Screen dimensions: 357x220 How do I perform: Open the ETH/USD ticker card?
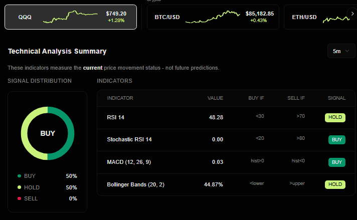point(320,17)
